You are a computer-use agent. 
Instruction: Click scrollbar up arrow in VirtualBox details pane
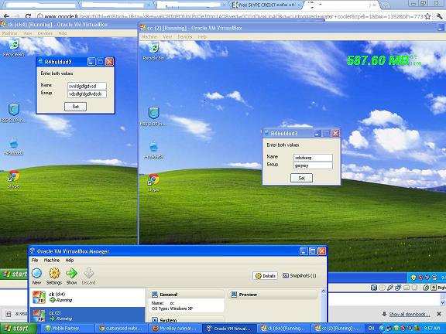[x=323, y=291]
